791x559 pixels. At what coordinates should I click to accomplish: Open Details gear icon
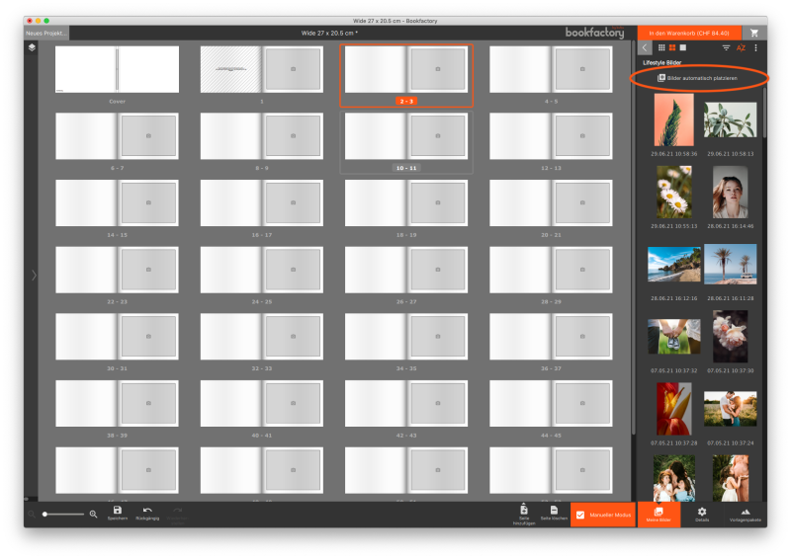[702, 514]
